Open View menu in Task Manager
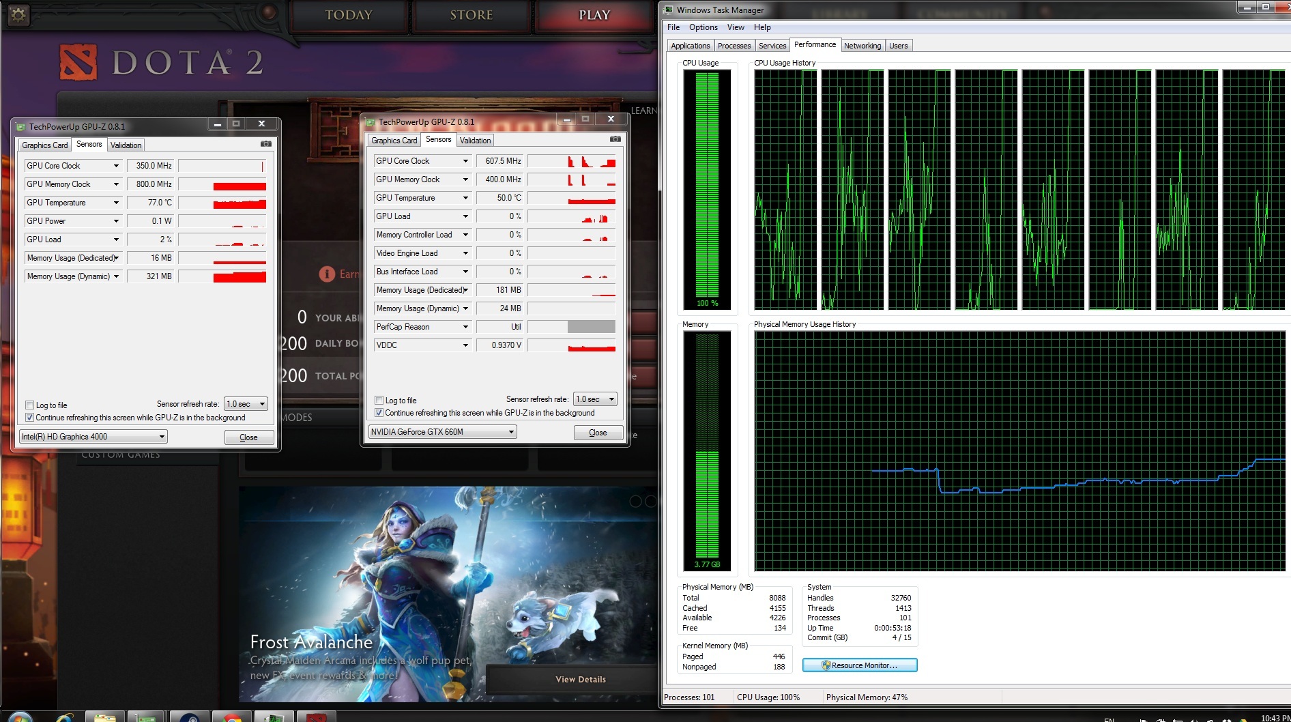 [736, 27]
